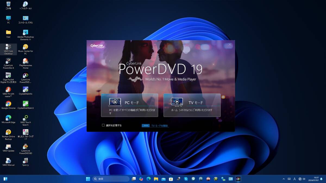This screenshot has height=183, width=326.
Task: Click the CyberLink logo in the dialog
Action: pos(97,46)
